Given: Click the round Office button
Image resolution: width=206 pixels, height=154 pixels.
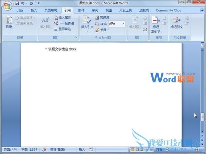Looking at the screenshot, I should (7, 6).
